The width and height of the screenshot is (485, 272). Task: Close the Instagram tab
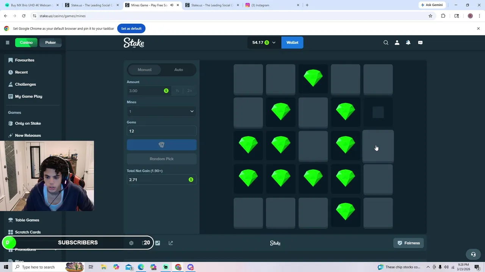click(x=298, y=5)
